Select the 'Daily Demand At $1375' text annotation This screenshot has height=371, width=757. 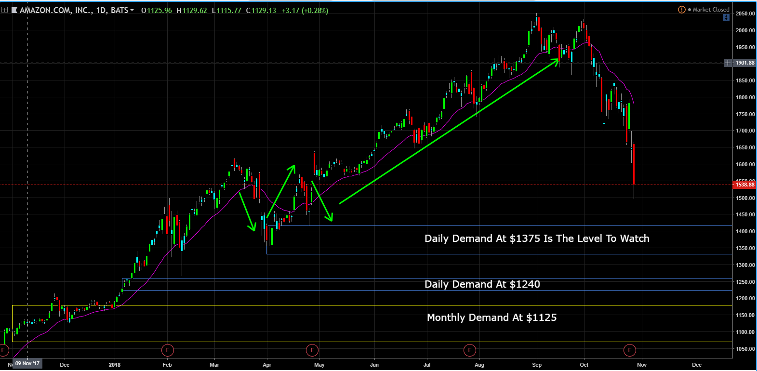pos(537,238)
